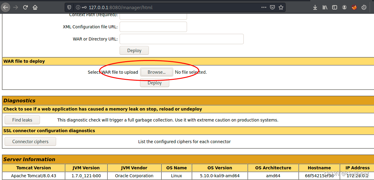Run the Find leaks diagnostic
The height and width of the screenshot is (180, 374).
click(x=22, y=120)
